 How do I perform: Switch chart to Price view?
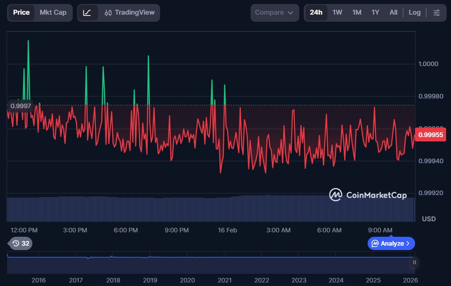[21, 12]
